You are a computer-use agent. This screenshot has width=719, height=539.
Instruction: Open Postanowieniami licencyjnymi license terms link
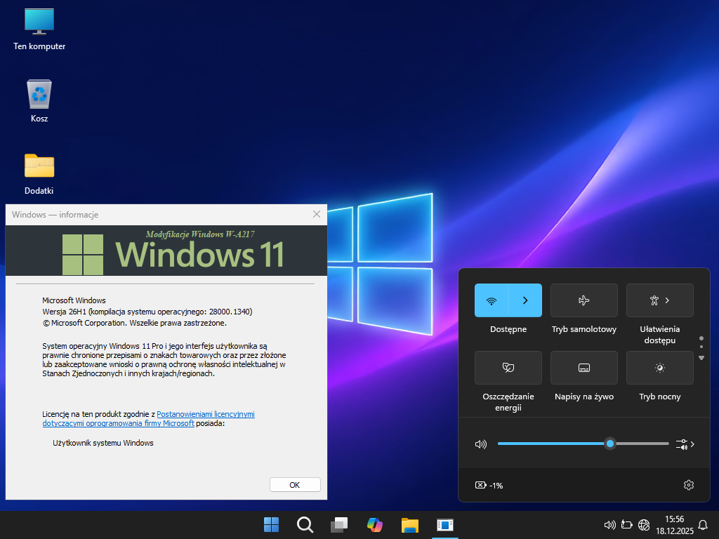click(205, 414)
